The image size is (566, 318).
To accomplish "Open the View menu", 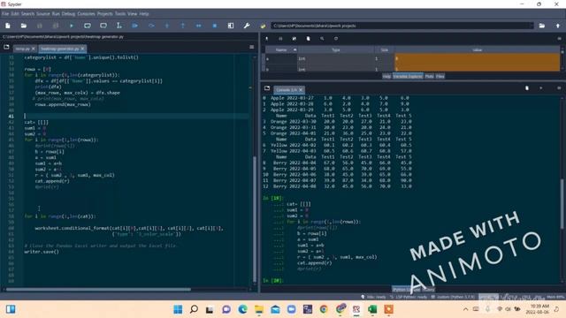I will tap(132, 14).
